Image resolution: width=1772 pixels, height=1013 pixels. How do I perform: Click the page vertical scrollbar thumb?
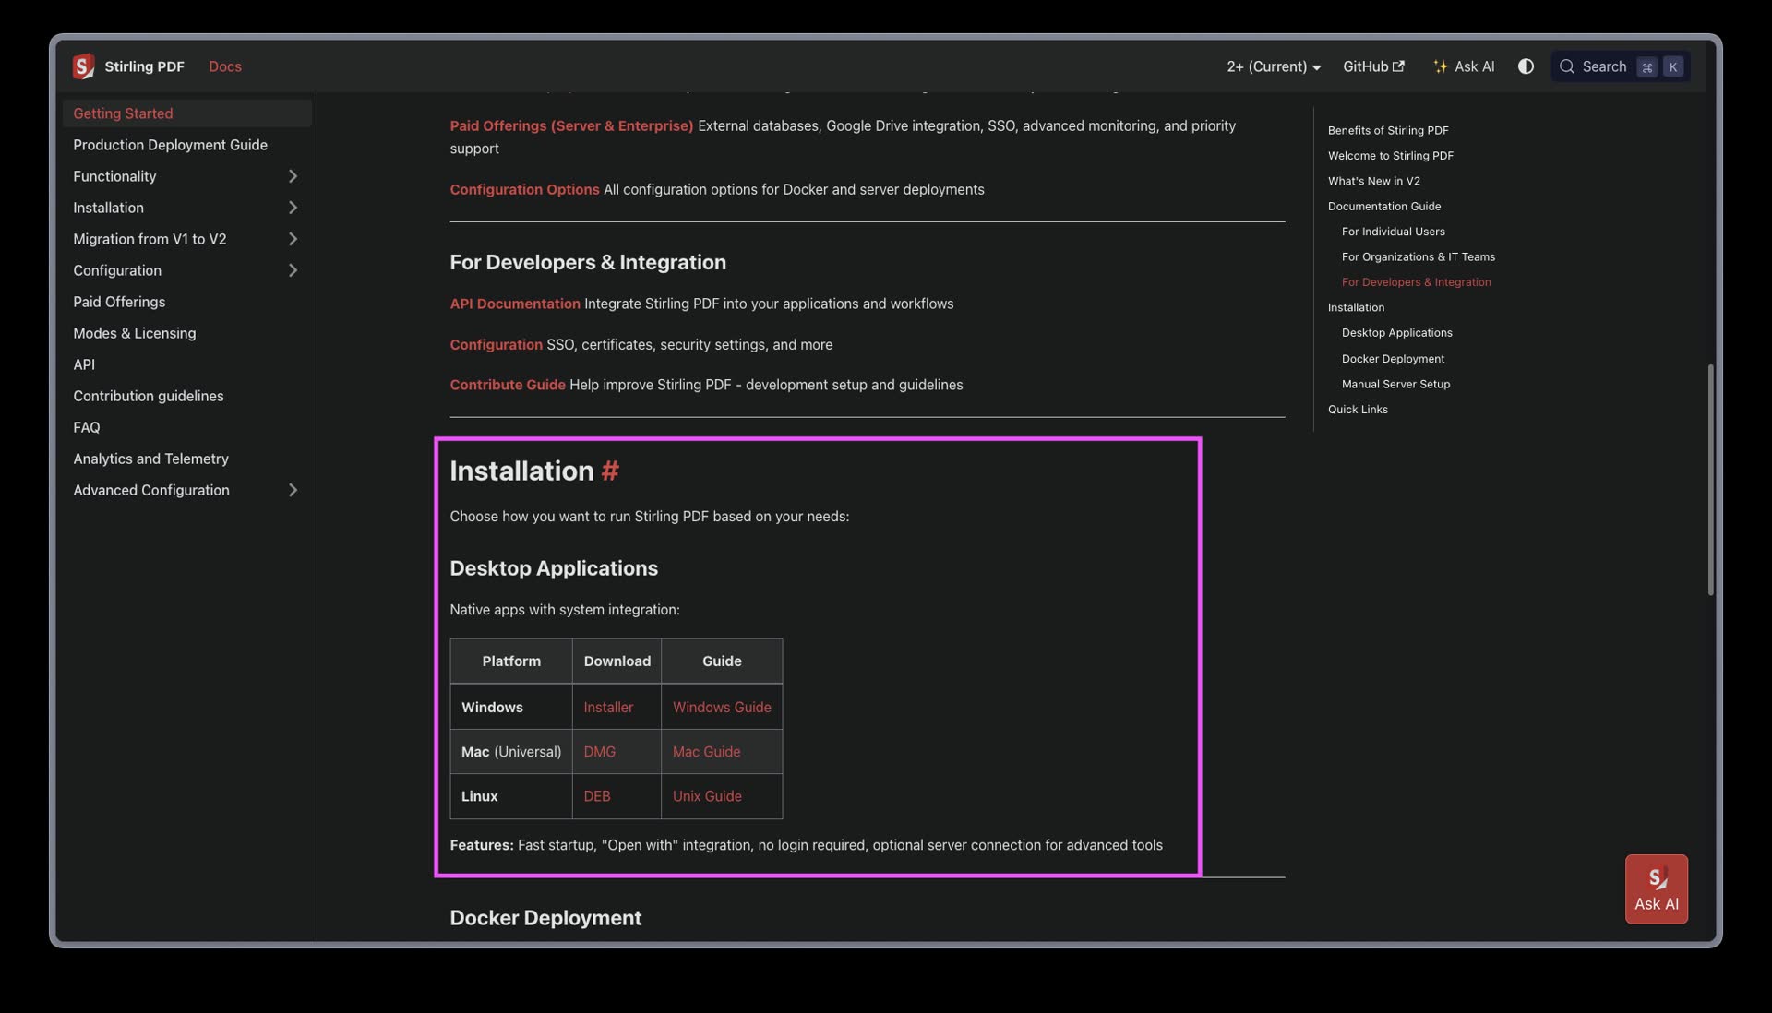pos(1710,480)
